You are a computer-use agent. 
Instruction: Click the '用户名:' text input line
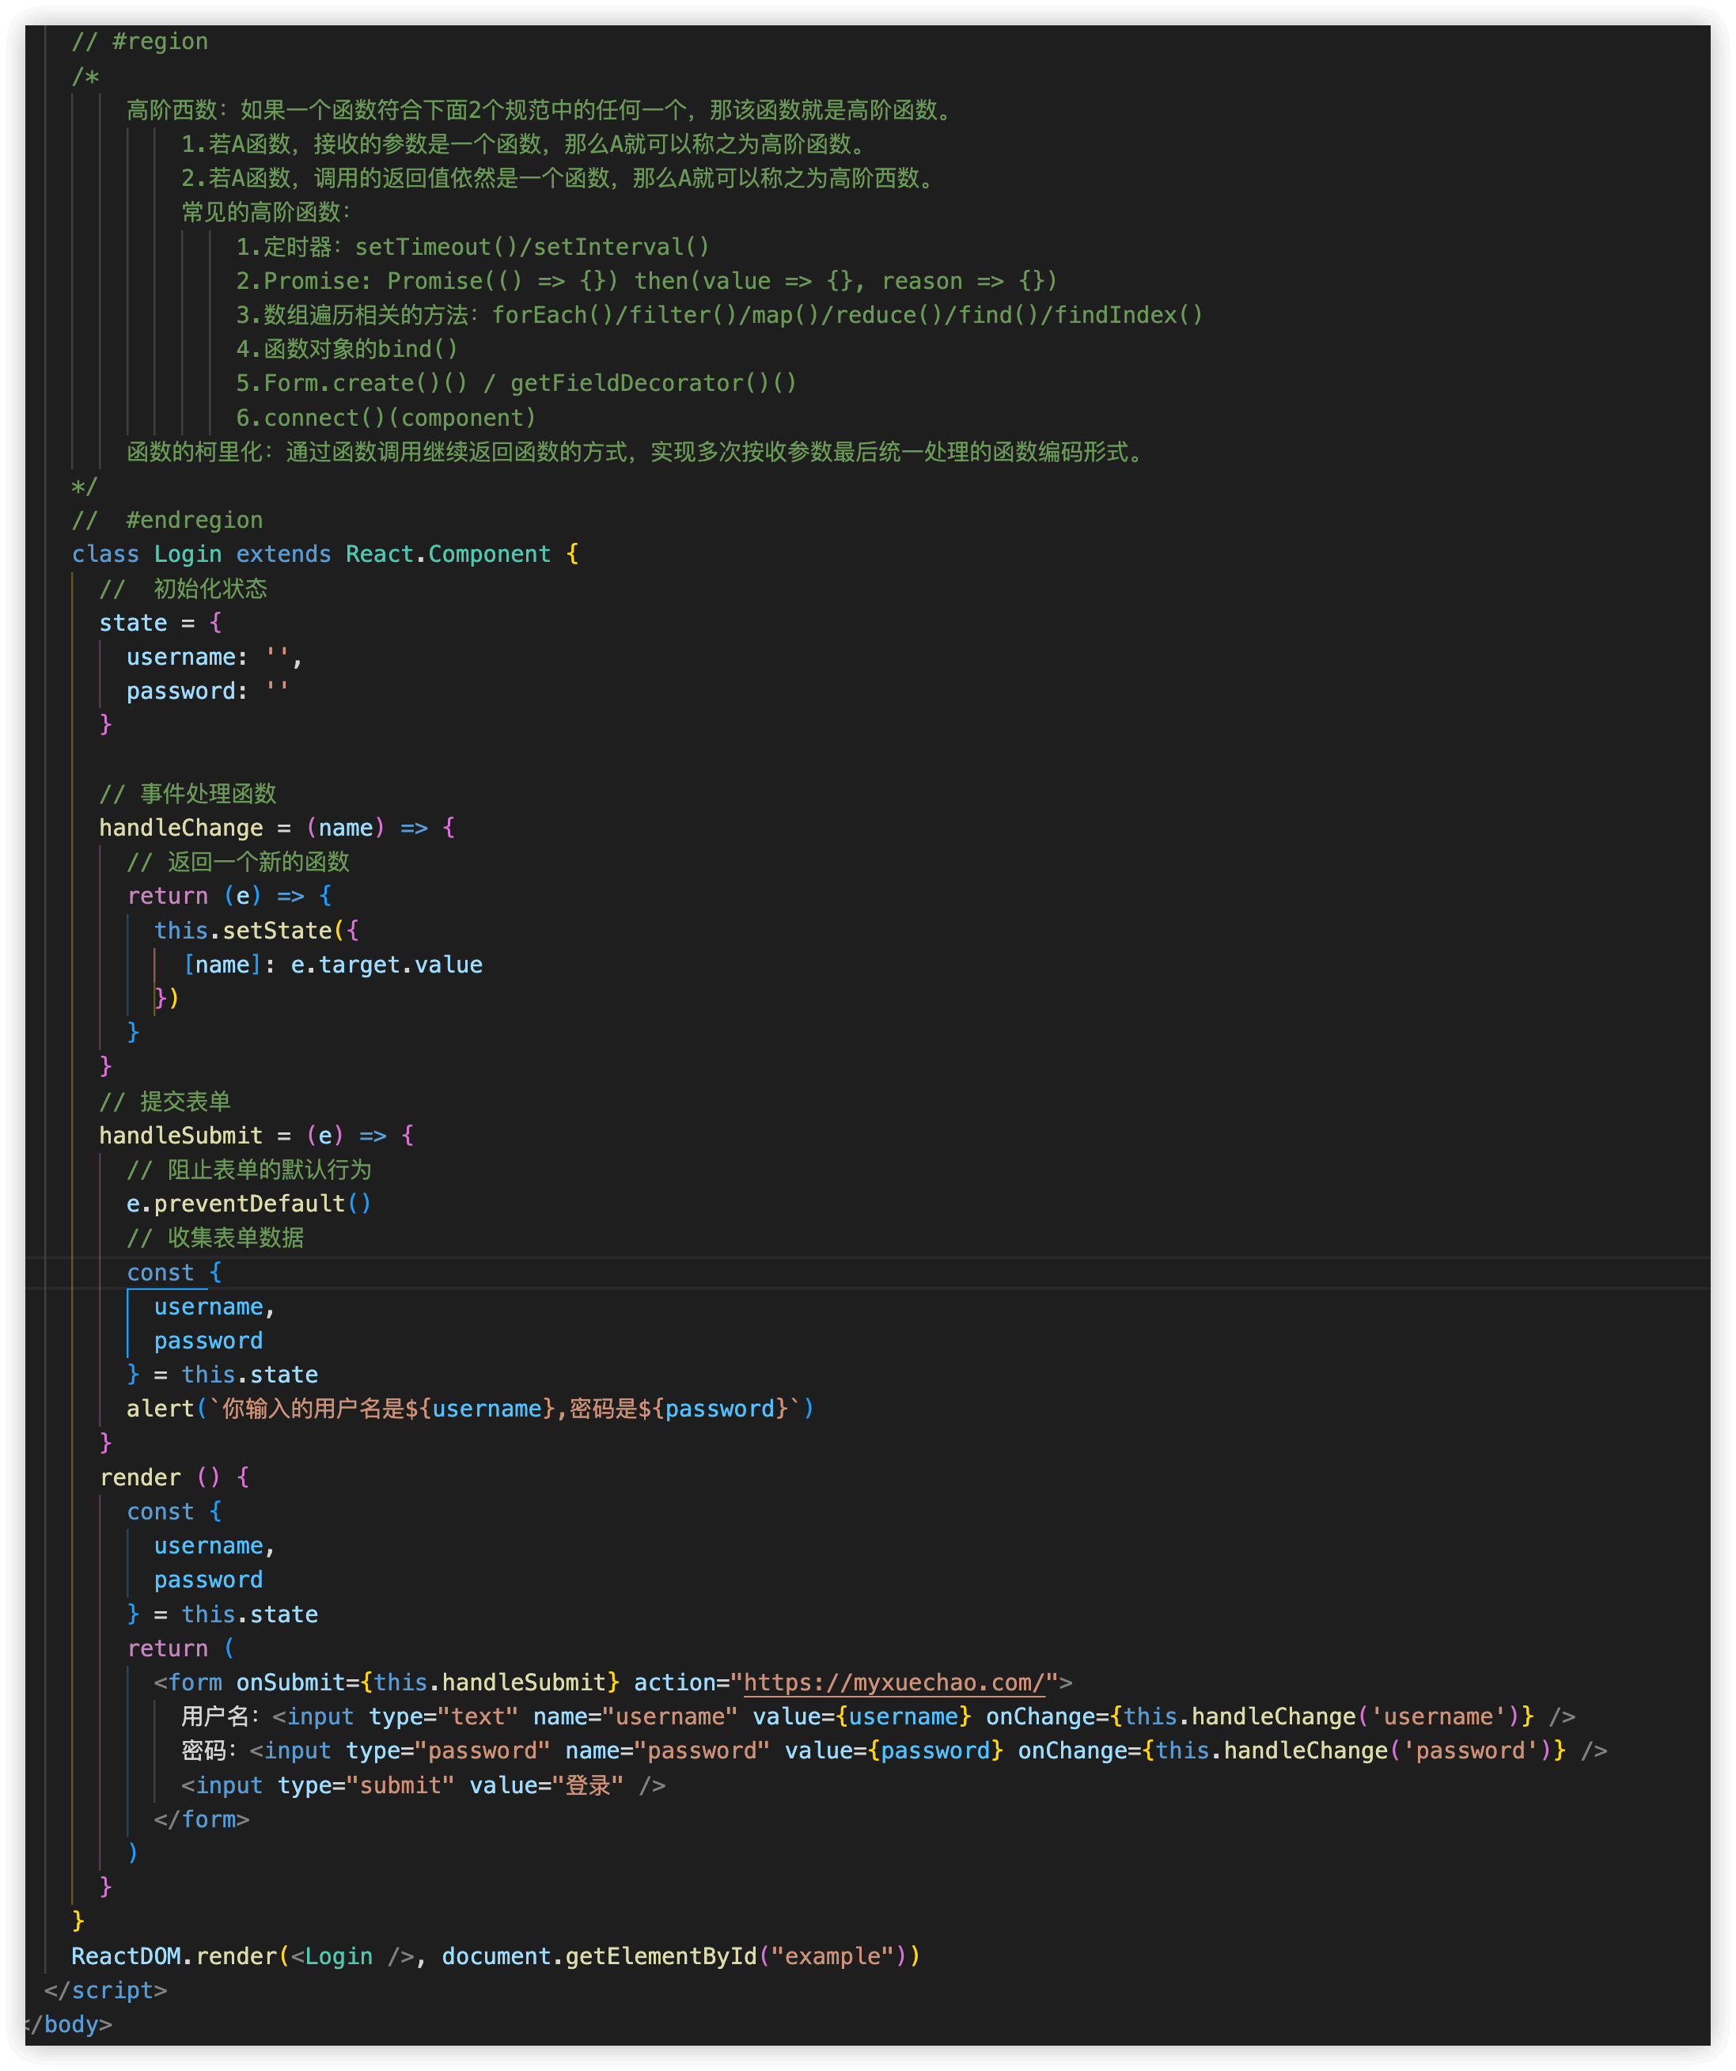click(878, 1716)
